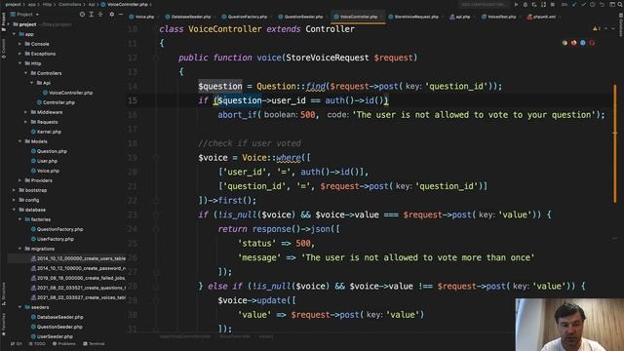This screenshot has width=624, height=351.
Task: Open the Database side panel
Action: (x=620, y=23)
